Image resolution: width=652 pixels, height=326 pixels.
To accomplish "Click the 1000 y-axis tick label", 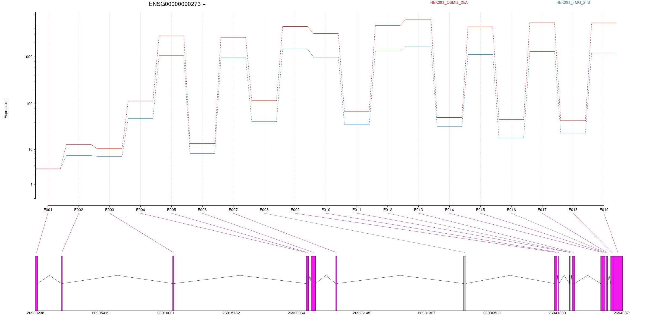I will [x=28, y=57].
